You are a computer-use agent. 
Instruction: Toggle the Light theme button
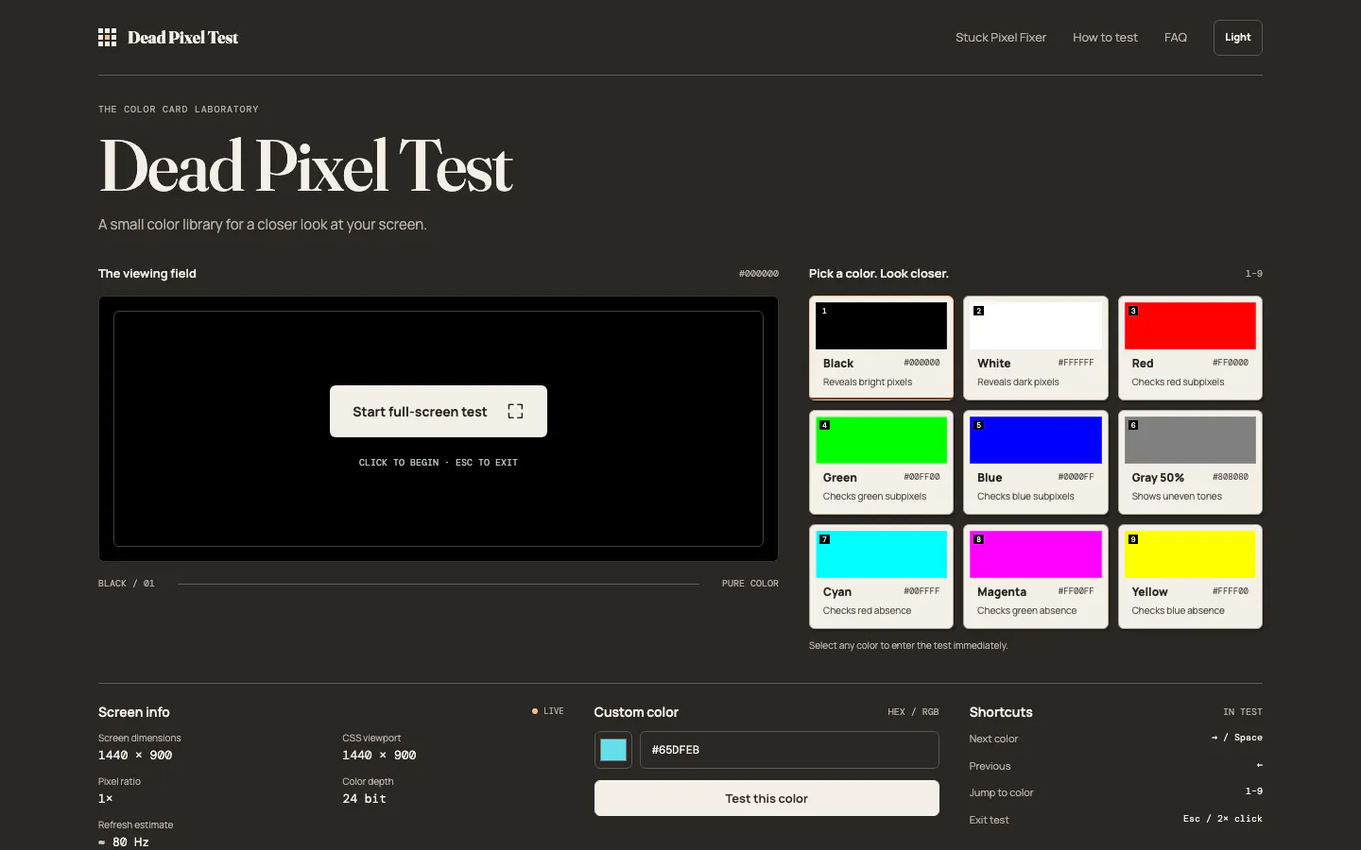1237,38
